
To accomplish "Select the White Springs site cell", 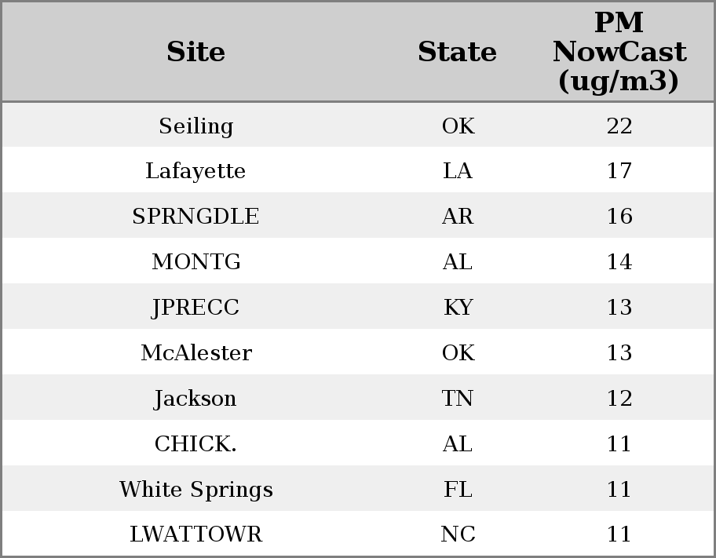I will pos(195,490).
